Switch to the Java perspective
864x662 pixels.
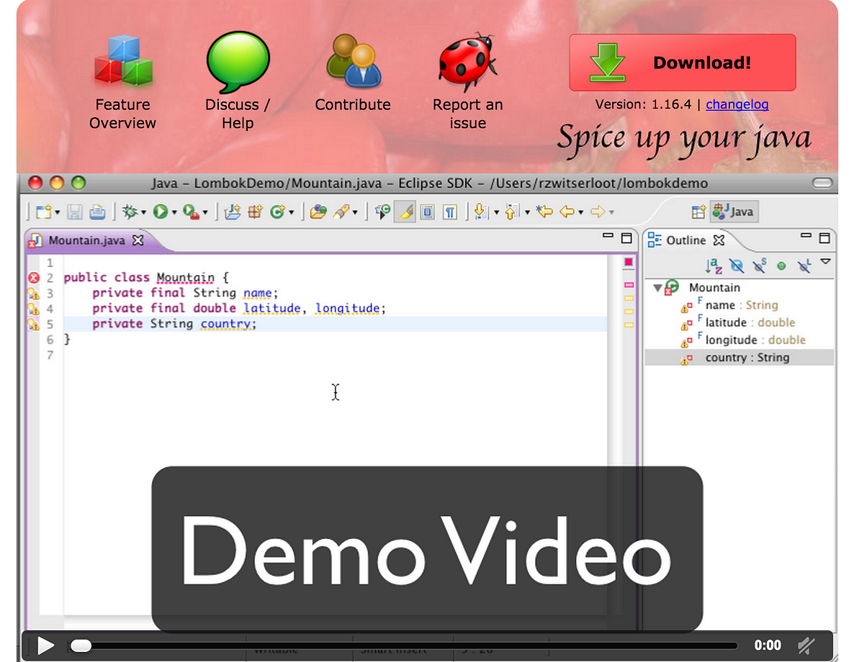[x=733, y=212]
